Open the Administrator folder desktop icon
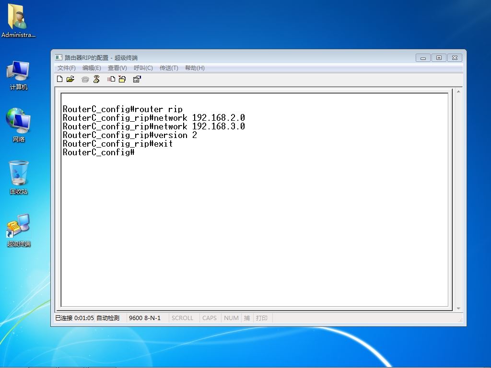 pyautogui.click(x=18, y=21)
